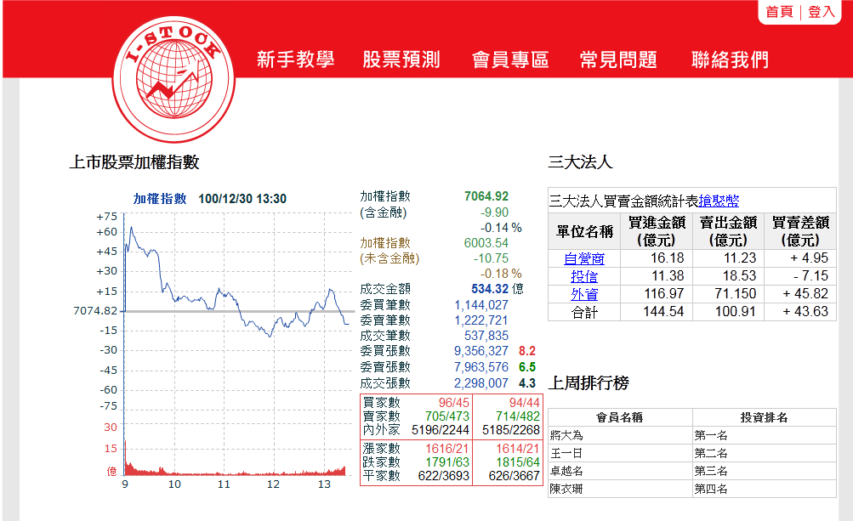Open the 會員專區 section

coord(510,59)
